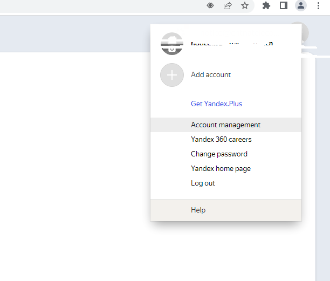The image size is (330, 281).
Task: Select the Add account label
Action: (x=211, y=75)
